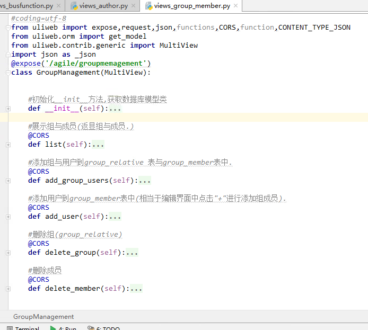
Task: Collapse the GroupManagement class fold marker
Action: [x=8, y=73]
